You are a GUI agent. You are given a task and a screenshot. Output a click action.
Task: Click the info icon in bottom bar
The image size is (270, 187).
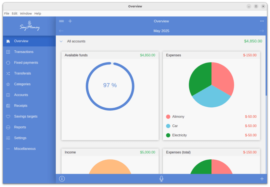[x=62, y=179]
